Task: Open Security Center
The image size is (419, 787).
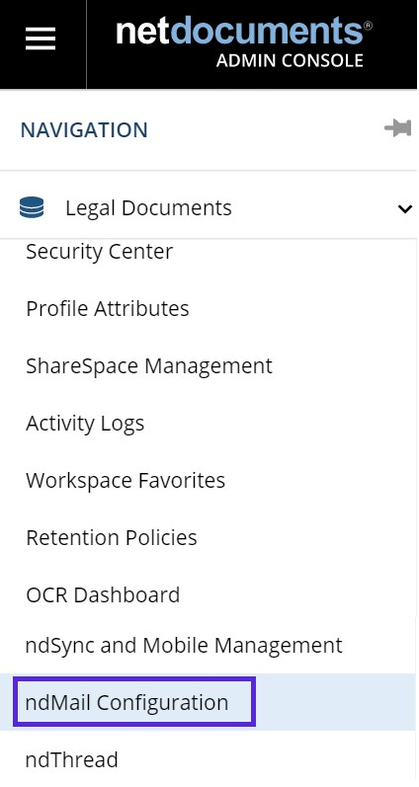Action: tap(100, 252)
